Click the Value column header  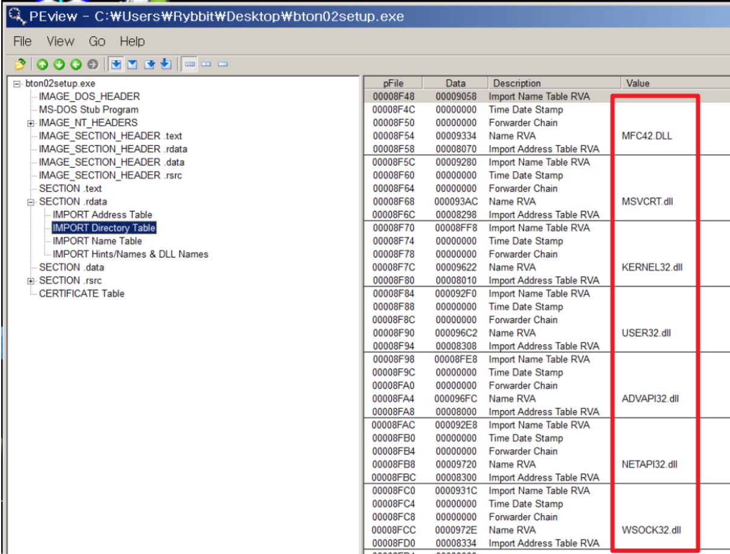pos(675,83)
